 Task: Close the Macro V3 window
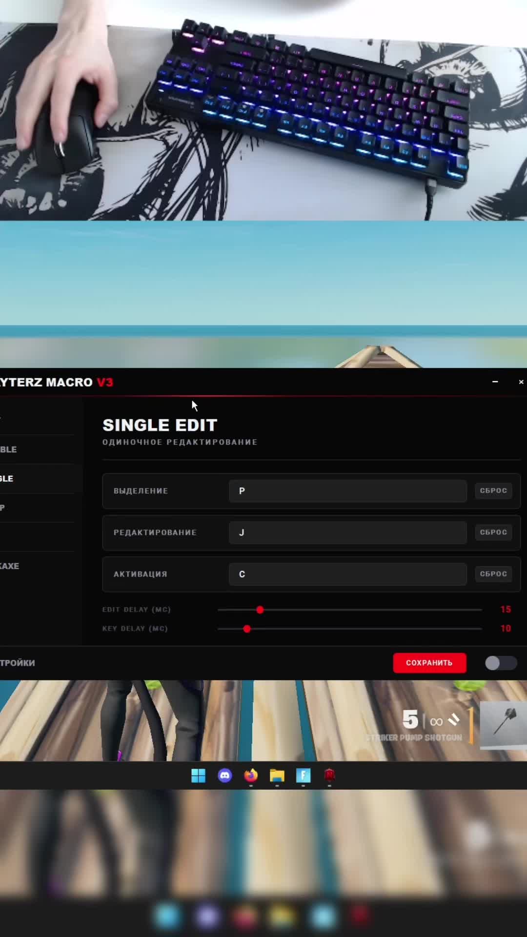point(521,382)
